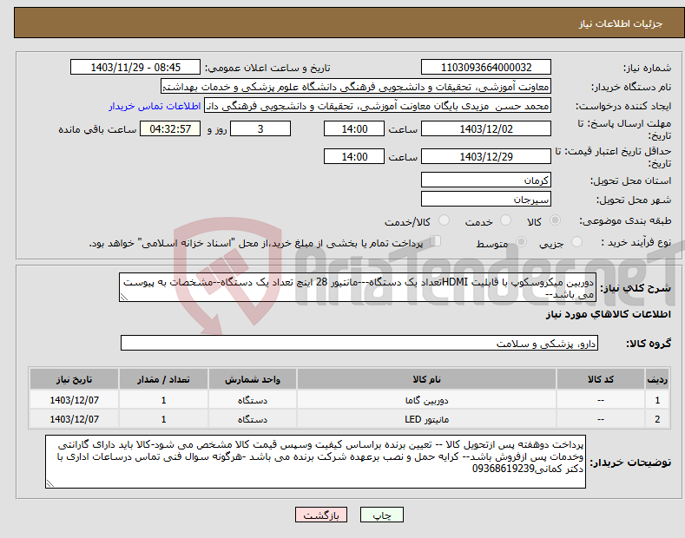685x538 pixels.
Task: Toggle the Islamic treasury payment checkbox
Action: click(436, 240)
